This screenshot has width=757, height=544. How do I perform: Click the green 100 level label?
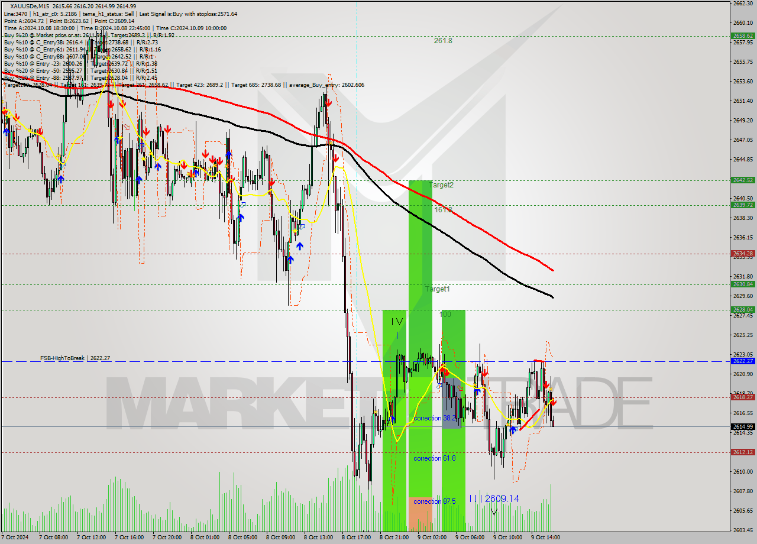[445, 315]
